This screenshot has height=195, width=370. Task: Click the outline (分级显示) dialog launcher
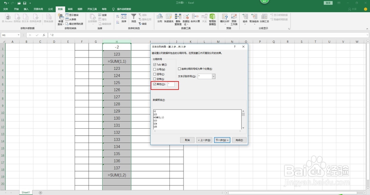[289, 29]
